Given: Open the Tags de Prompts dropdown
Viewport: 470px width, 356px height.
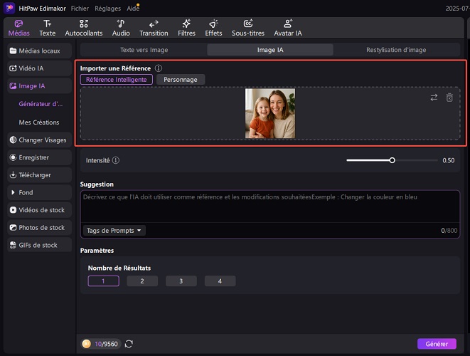Looking at the screenshot, I should (114, 231).
